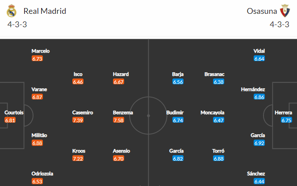Select player Sánchez in Osasuna defense
The width and height of the screenshot is (297, 186).
click(256, 174)
